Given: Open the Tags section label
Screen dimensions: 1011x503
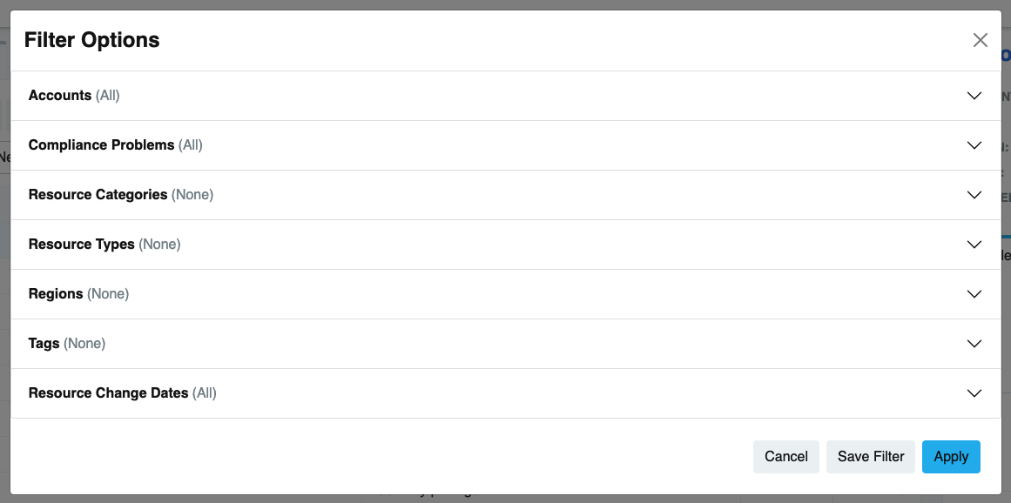Looking at the screenshot, I should (x=44, y=344).
